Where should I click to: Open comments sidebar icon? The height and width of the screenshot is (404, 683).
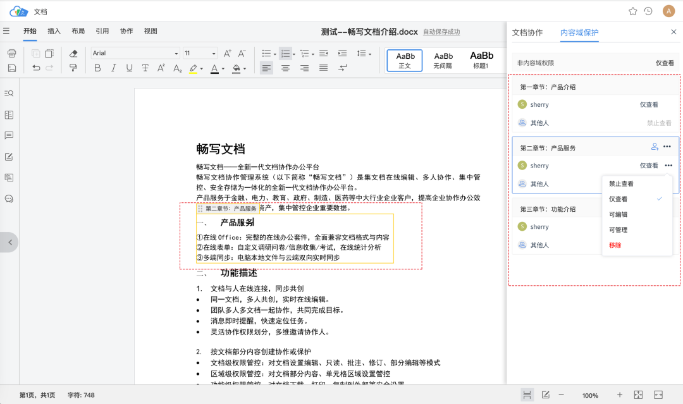point(9,135)
